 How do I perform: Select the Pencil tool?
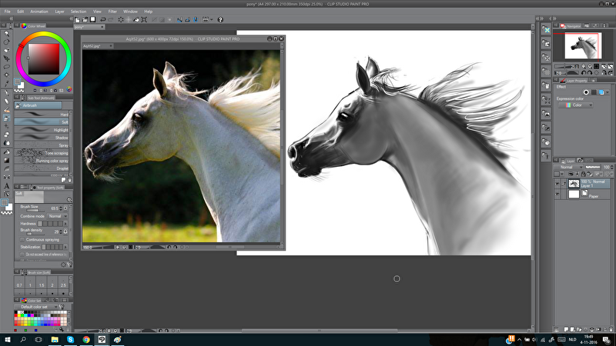click(x=6, y=101)
